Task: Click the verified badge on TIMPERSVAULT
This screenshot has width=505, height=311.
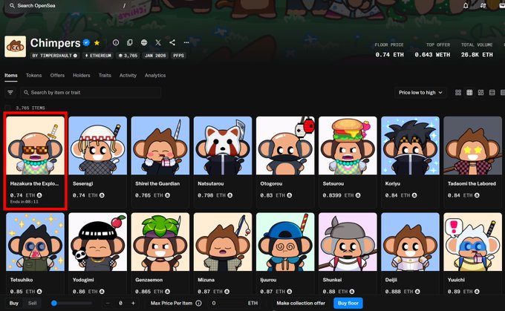Action: (x=75, y=56)
